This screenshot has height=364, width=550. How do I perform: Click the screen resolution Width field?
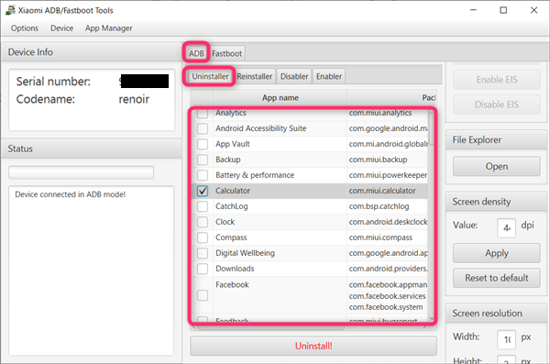pyautogui.click(x=506, y=339)
